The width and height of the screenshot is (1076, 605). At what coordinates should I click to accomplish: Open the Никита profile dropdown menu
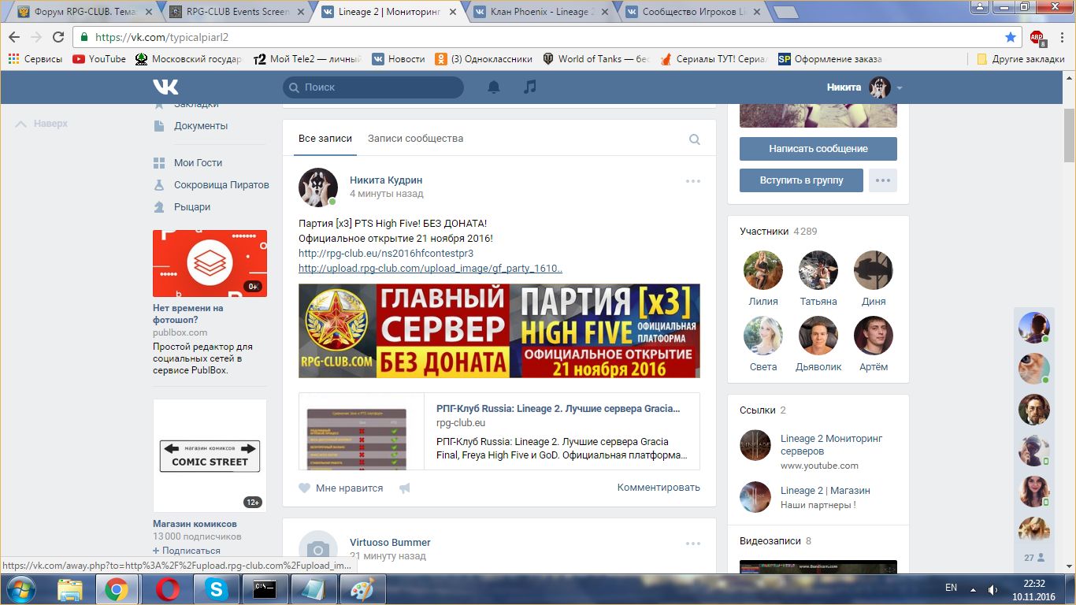click(x=864, y=87)
